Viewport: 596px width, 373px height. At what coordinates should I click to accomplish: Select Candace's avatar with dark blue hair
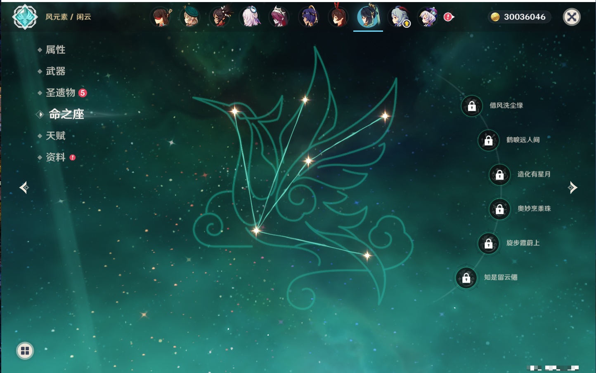(x=309, y=17)
